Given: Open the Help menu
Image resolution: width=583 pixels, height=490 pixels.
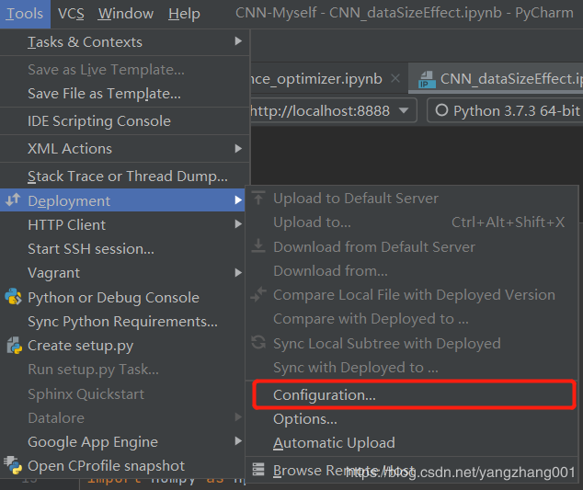Looking at the screenshot, I should 184,14.
